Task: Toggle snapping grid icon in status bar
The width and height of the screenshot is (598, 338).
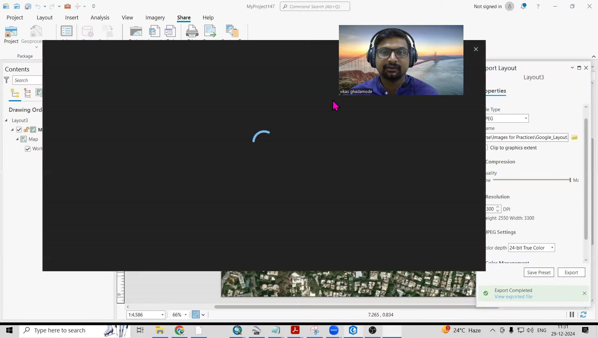Action: pyautogui.click(x=196, y=315)
